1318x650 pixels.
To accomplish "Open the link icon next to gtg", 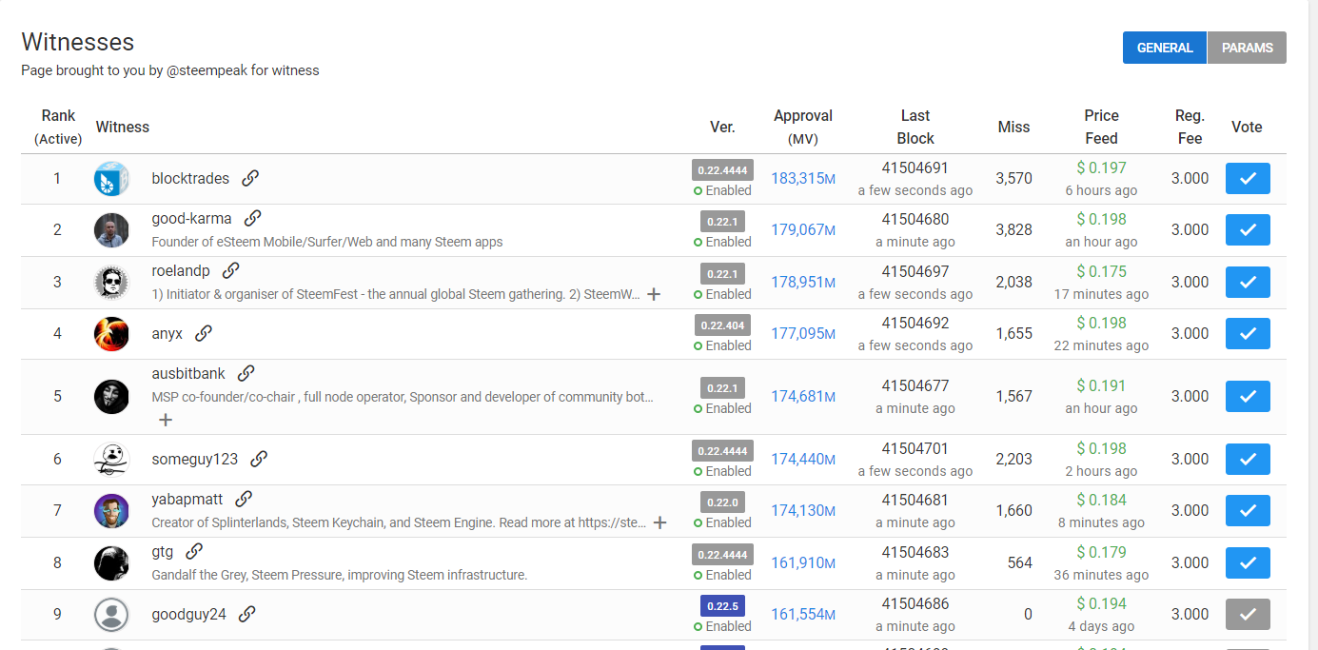I will 194,551.
